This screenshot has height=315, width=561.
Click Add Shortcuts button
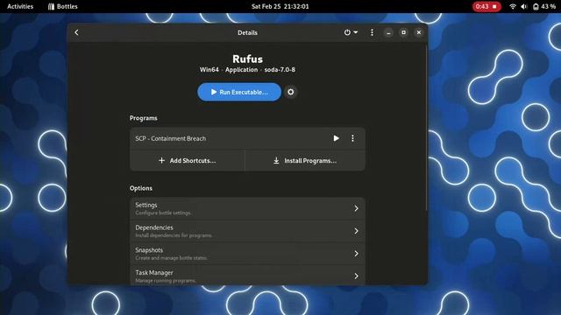[x=187, y=161]
